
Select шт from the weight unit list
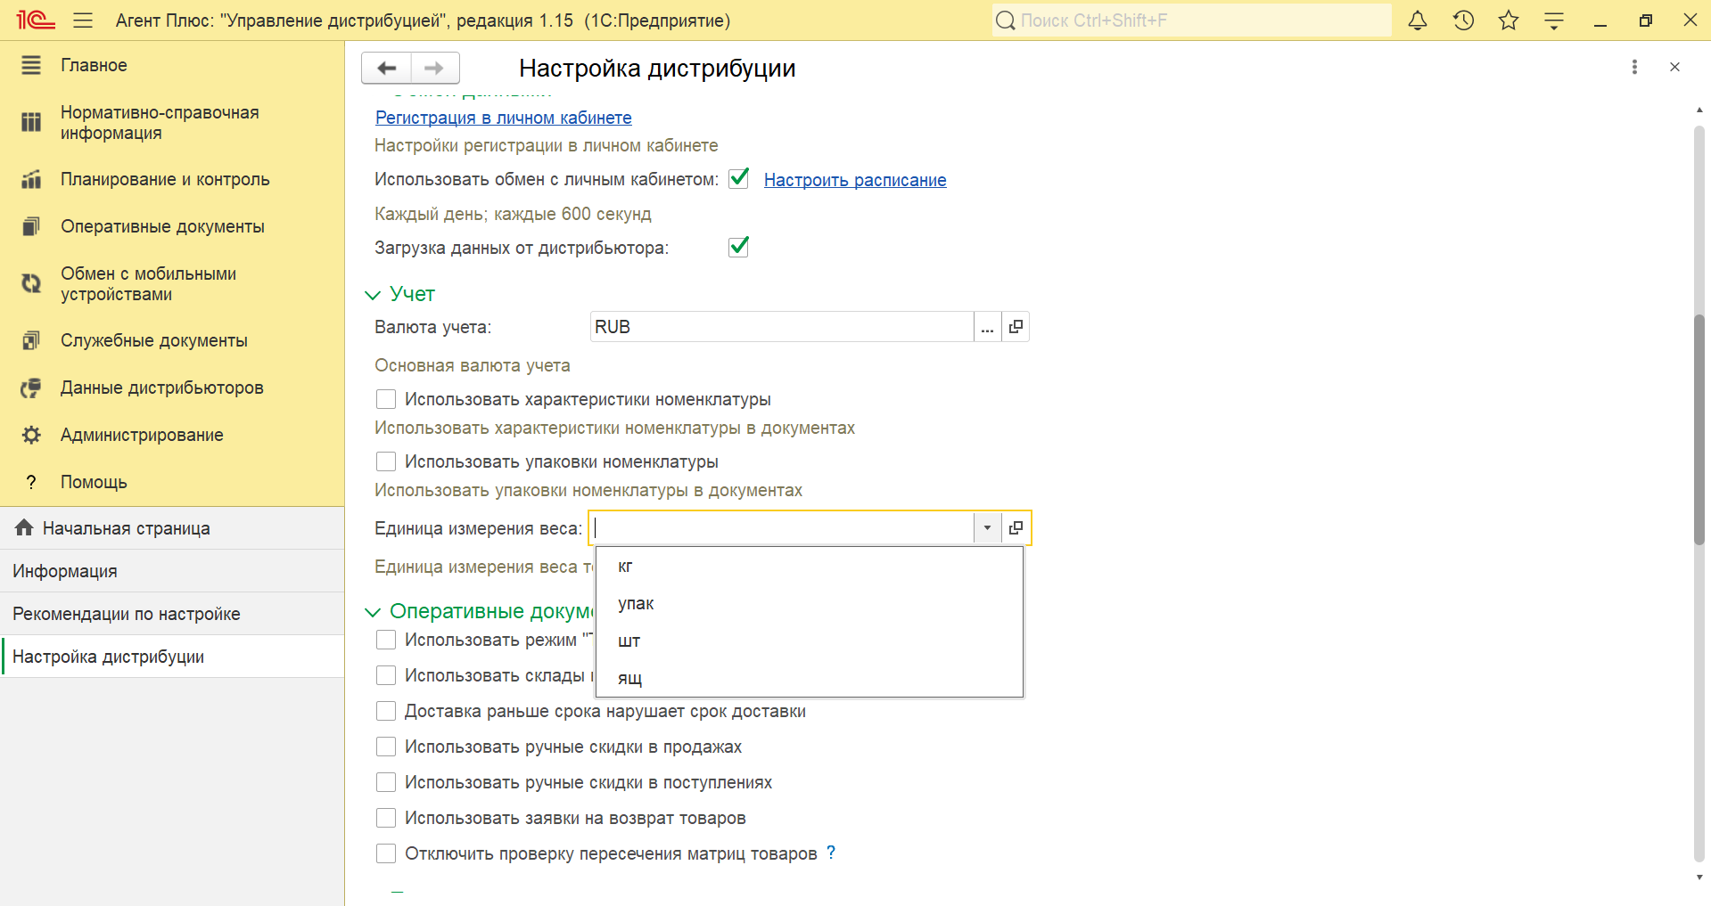[809, 641]
